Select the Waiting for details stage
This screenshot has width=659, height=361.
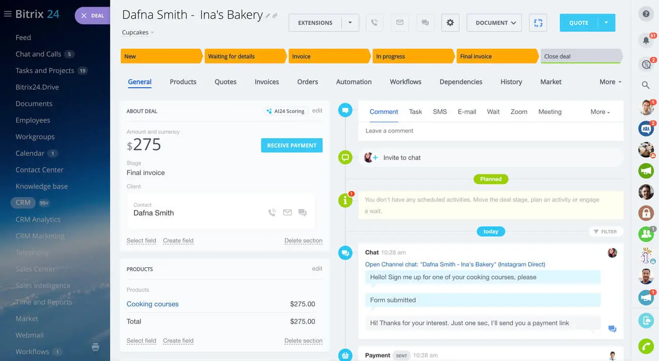(x=245, y=56)
